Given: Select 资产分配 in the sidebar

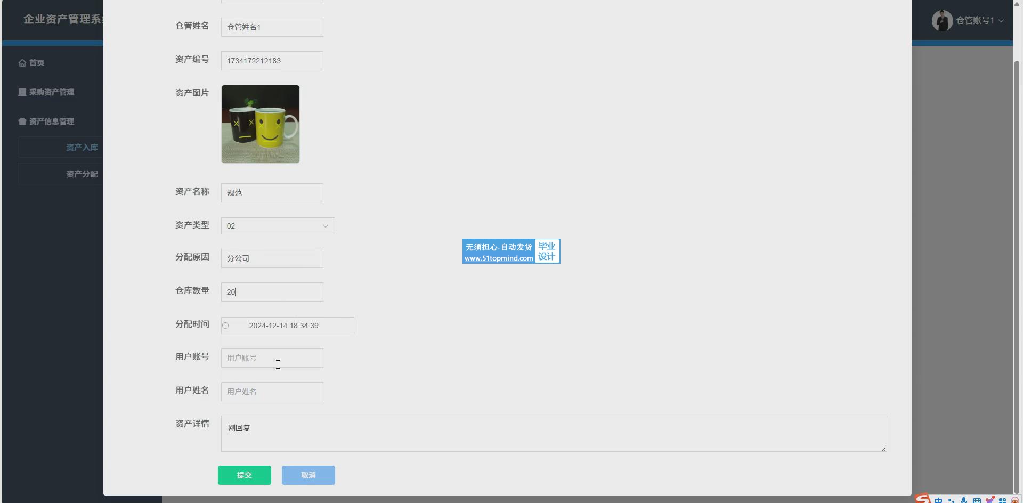Looking at the screenshot, I should pyautogui.click(x=82, y=174).
